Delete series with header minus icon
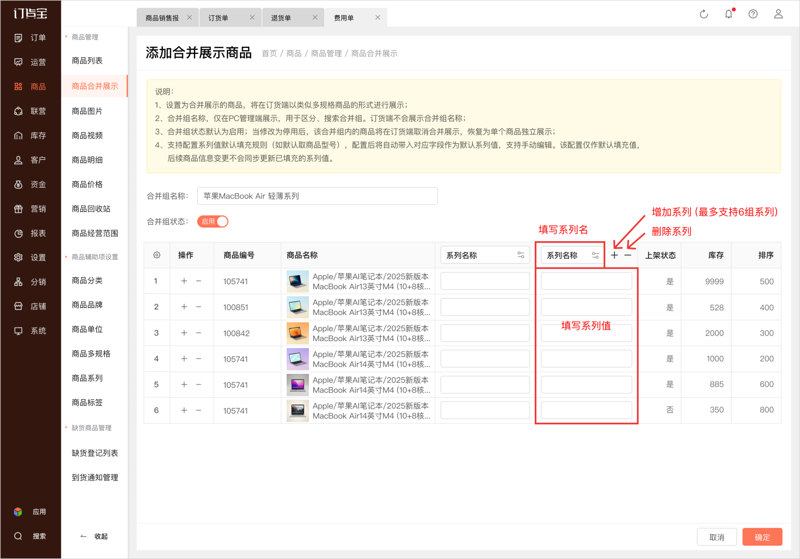The image size is (800, 559). pos(628,255)
